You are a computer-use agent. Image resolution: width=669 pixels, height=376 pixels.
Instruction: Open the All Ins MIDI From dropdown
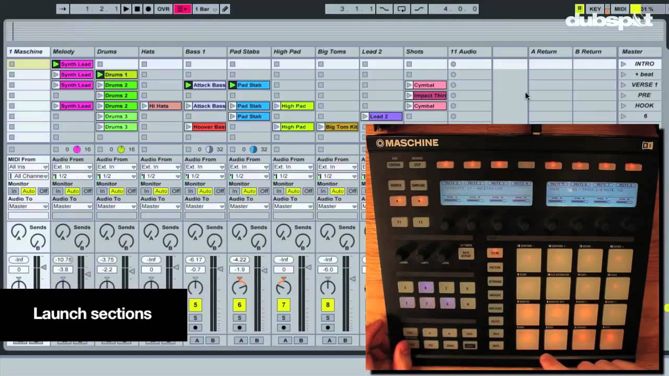click(x=28, y=167)
